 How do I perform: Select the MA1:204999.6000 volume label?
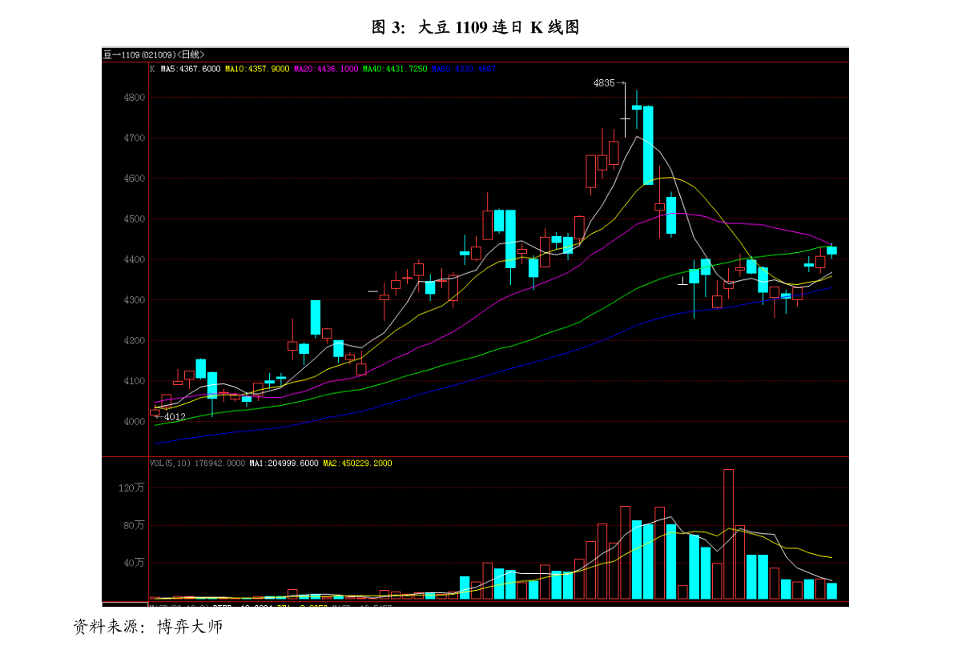click(x=284, y=463)
